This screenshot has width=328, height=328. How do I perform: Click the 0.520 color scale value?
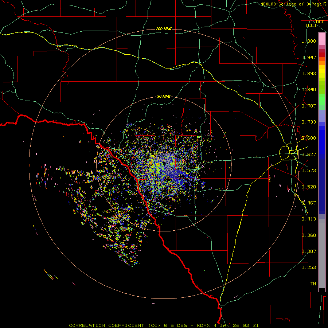tap(309, 187)
